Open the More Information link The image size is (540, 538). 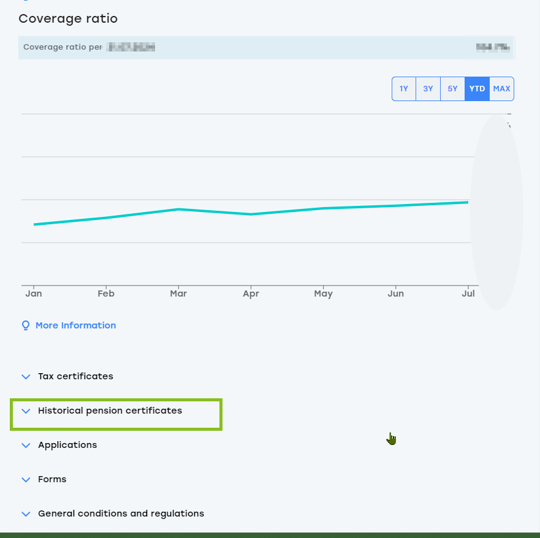[x=75, y=325]
